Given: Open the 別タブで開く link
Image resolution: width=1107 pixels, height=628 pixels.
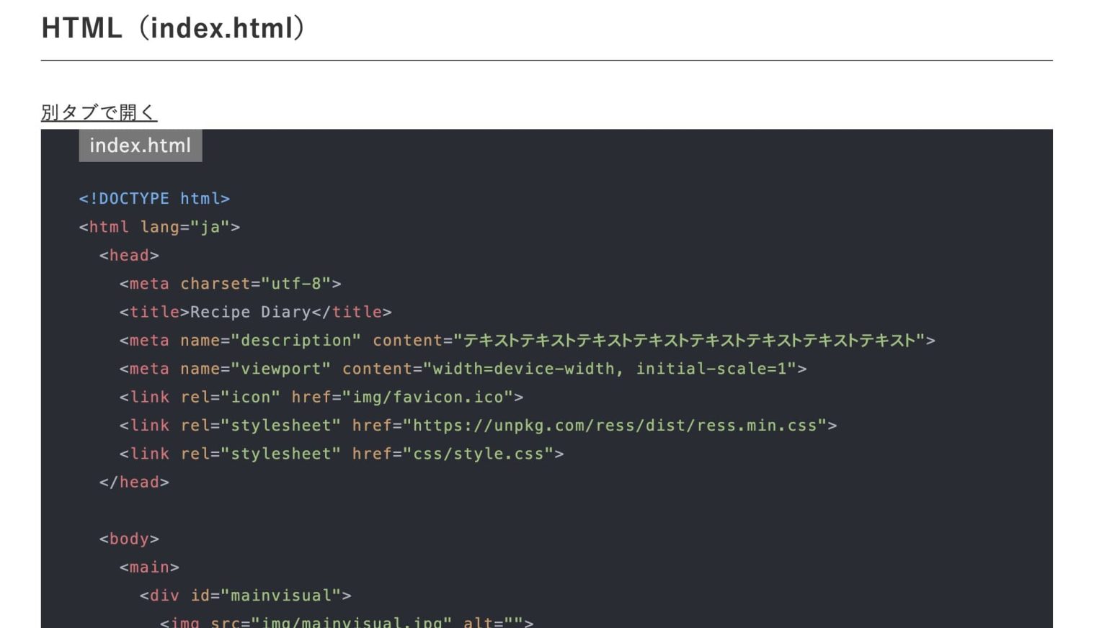Looking at the screenshot, I should [99, 113].
